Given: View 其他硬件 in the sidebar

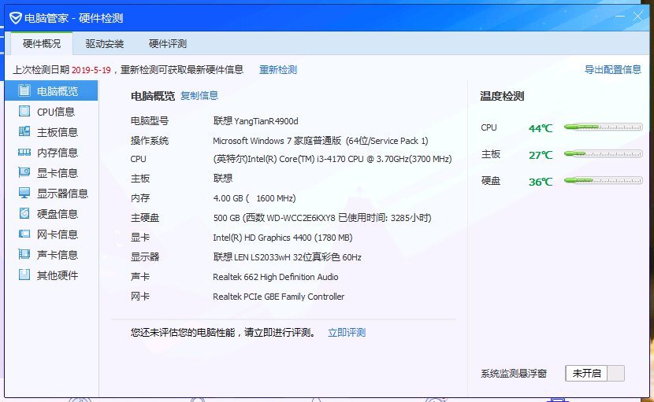Looking at the screenshot, I should pyautogui.click(x=51, y=275).
